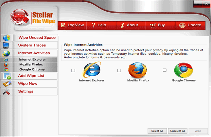The image size is (211, 137).
Task: Choose Google Chrome sub-item in sidebar
Action: pyautogui.click(x=29, y=70)
